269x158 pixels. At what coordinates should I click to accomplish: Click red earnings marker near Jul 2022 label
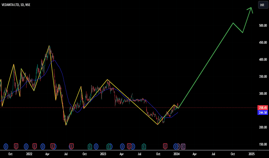tap(72, 147)
